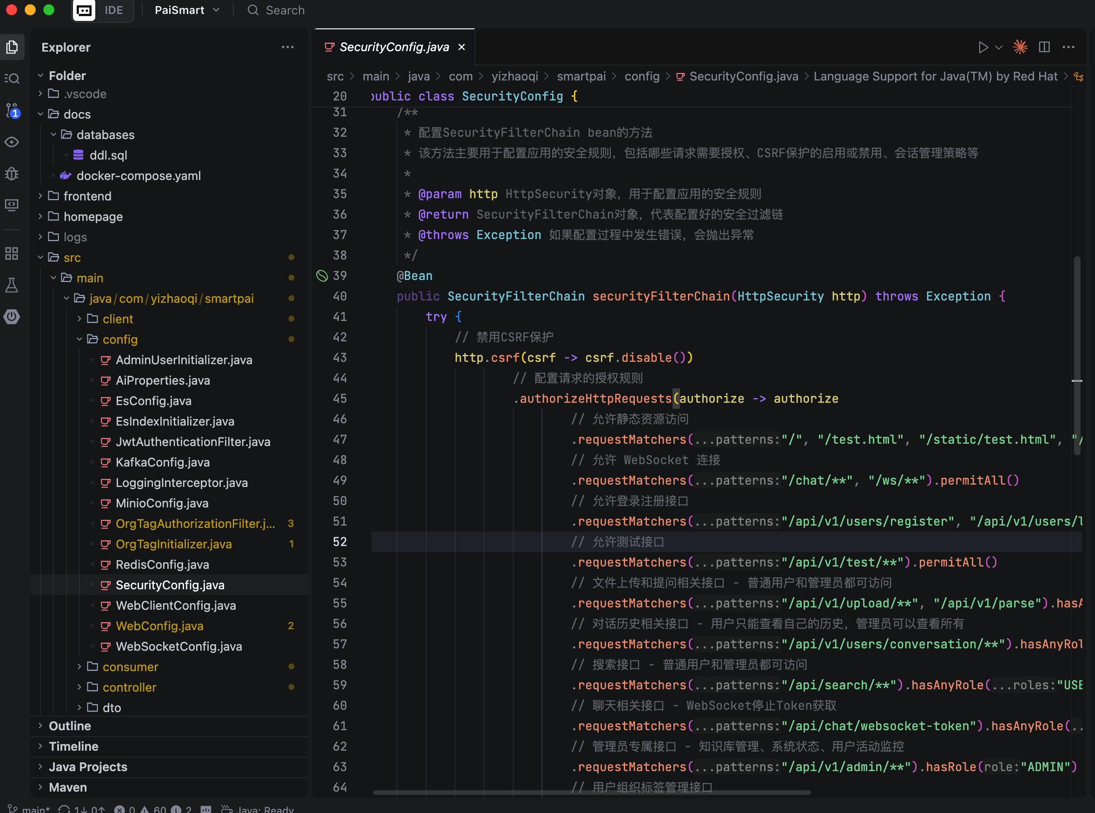Screen dimensions: 1095x813
Task: Open the Remote Explorer sidebar icon
Action: (x=12, y=205)
